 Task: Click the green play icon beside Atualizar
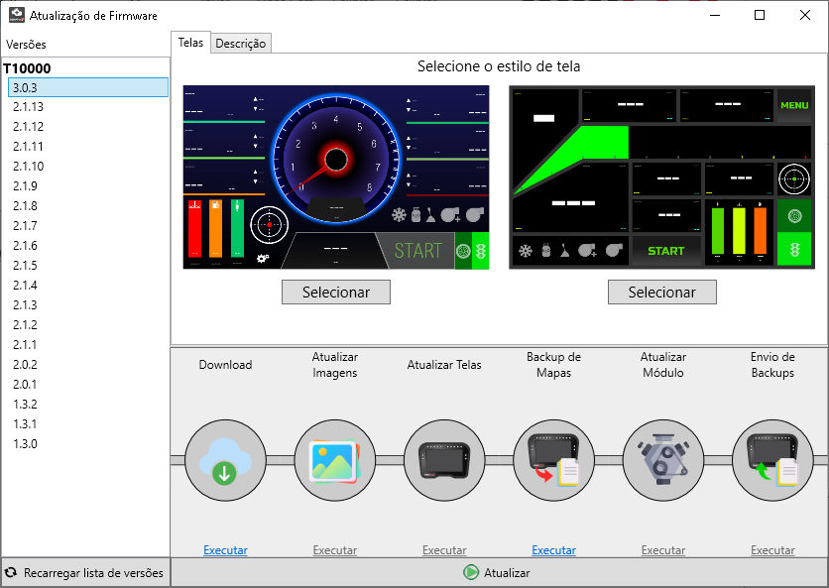(x=471, y=573)
